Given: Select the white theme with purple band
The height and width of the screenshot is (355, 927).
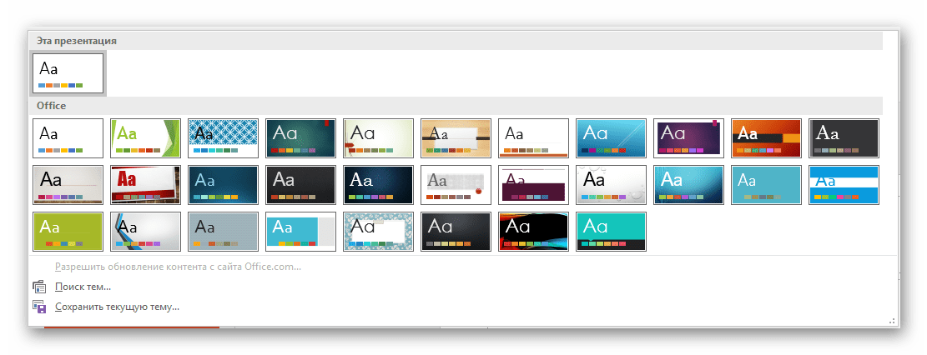Looking at the screenshot, I should point(533,185).
